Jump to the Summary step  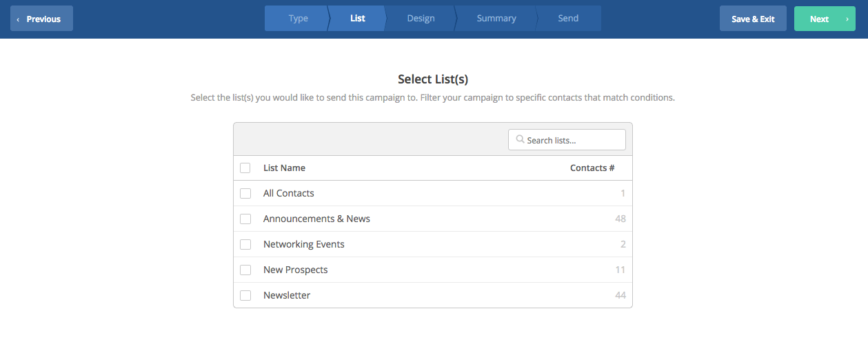point(496,19)
